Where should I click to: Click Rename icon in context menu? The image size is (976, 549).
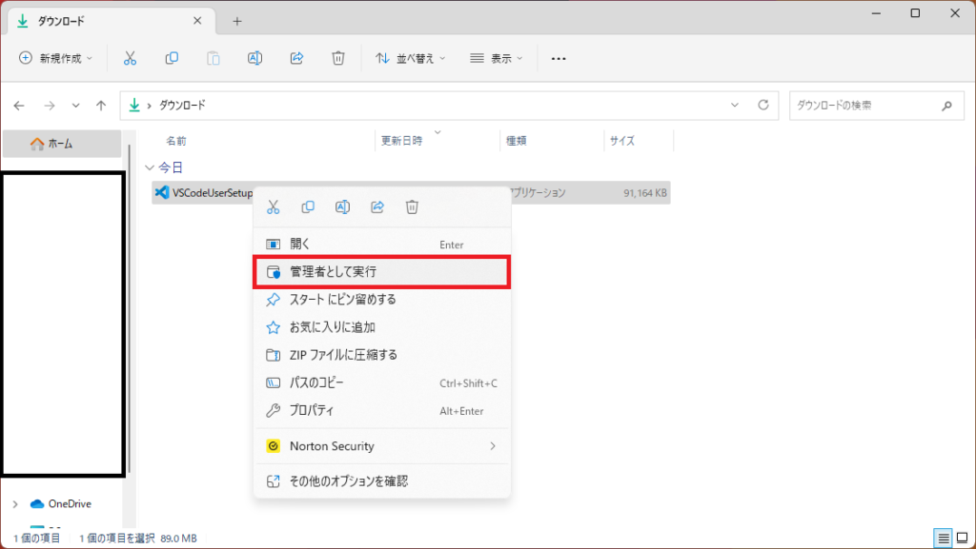pyautogui.click(x=342, y=206)
